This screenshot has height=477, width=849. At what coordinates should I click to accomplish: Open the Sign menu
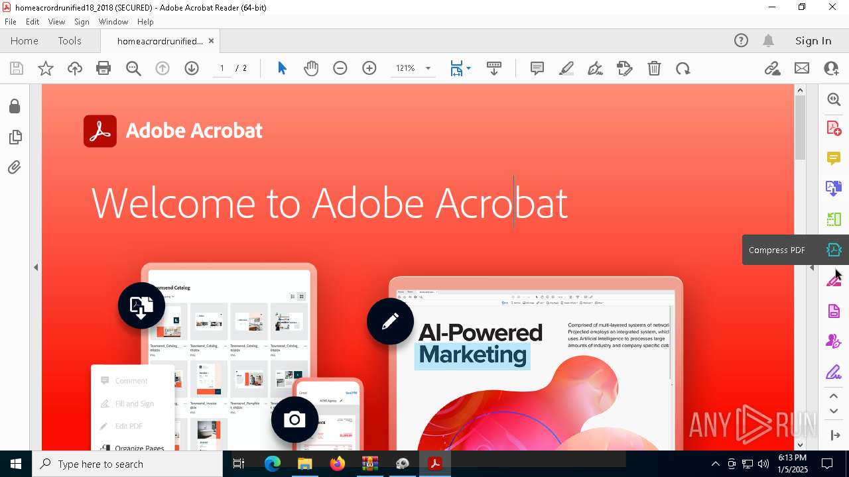(x=82, y=22)
